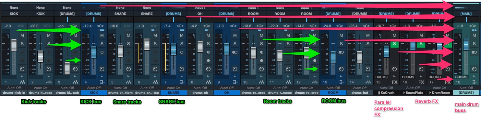Screen dimensions: 481x119
Task: Click bus icon on channel 18 [DRUMS]
Action: (474, 82)
